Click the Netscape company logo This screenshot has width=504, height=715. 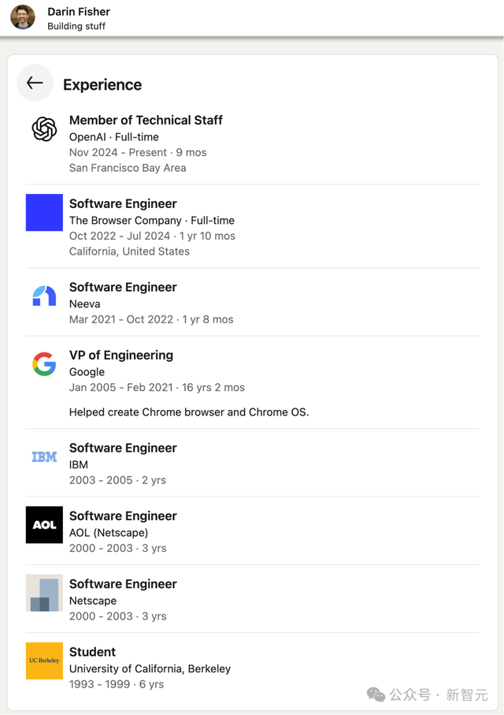click(44, 593)
